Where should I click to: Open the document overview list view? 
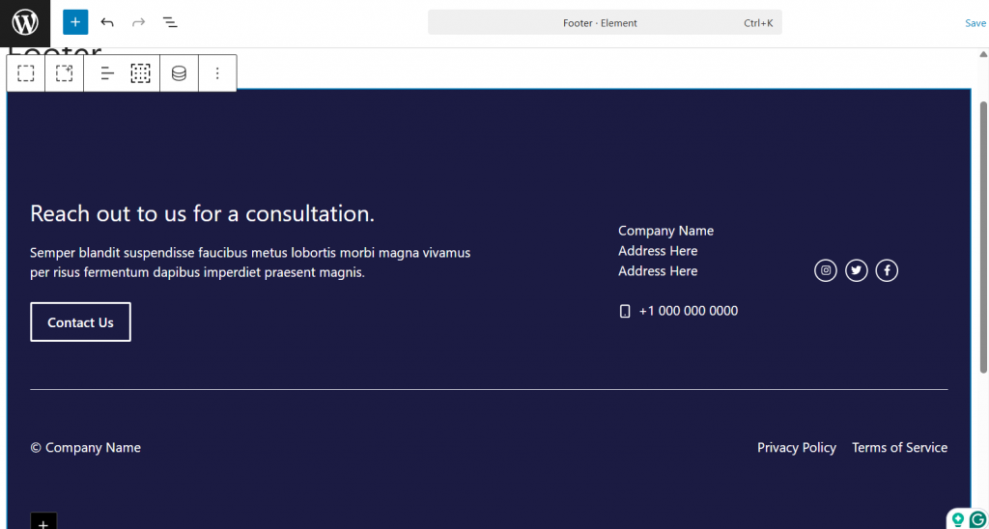[x=170, y=23]
